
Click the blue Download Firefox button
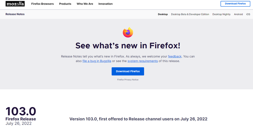click(128, 71)
